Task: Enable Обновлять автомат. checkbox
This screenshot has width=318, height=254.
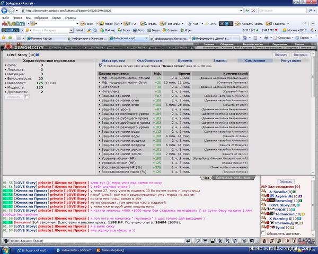Action: (x=263, y=233)
